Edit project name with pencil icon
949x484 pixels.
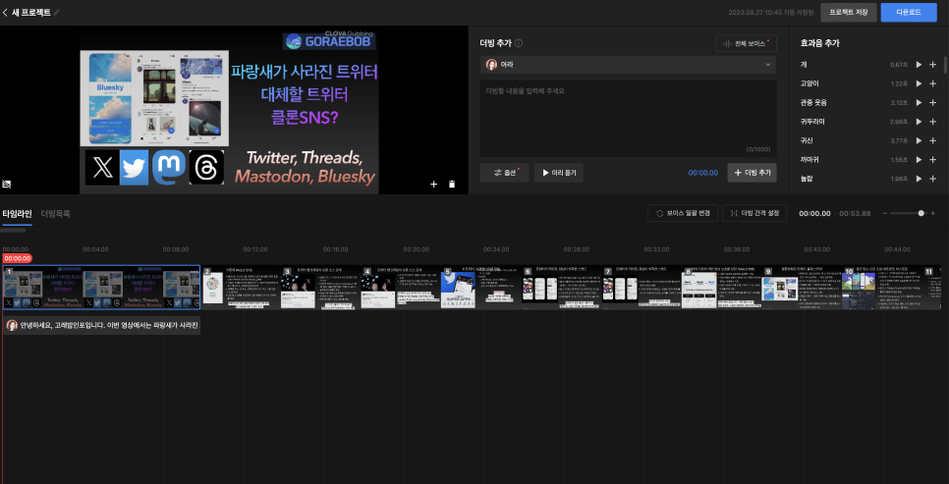click(x=57, y=12)
